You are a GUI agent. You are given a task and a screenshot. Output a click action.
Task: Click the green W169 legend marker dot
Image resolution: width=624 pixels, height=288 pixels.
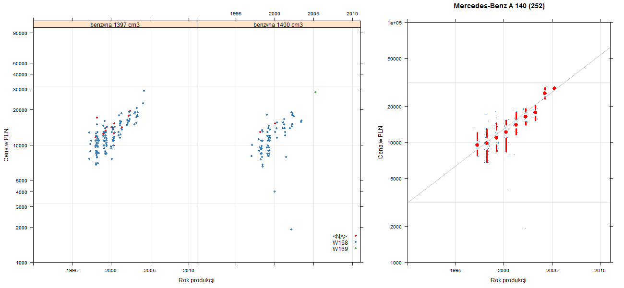pyautogui.click(x=355, y=248)
